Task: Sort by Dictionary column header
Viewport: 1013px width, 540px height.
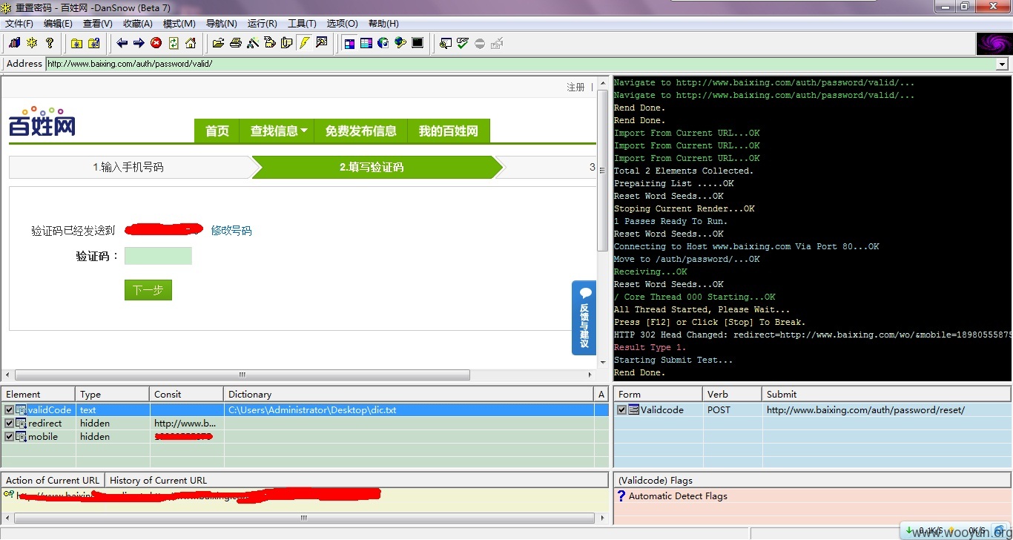Action: click(409, 394)
